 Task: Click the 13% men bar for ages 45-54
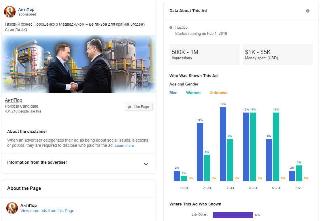(x=246, y=147)
